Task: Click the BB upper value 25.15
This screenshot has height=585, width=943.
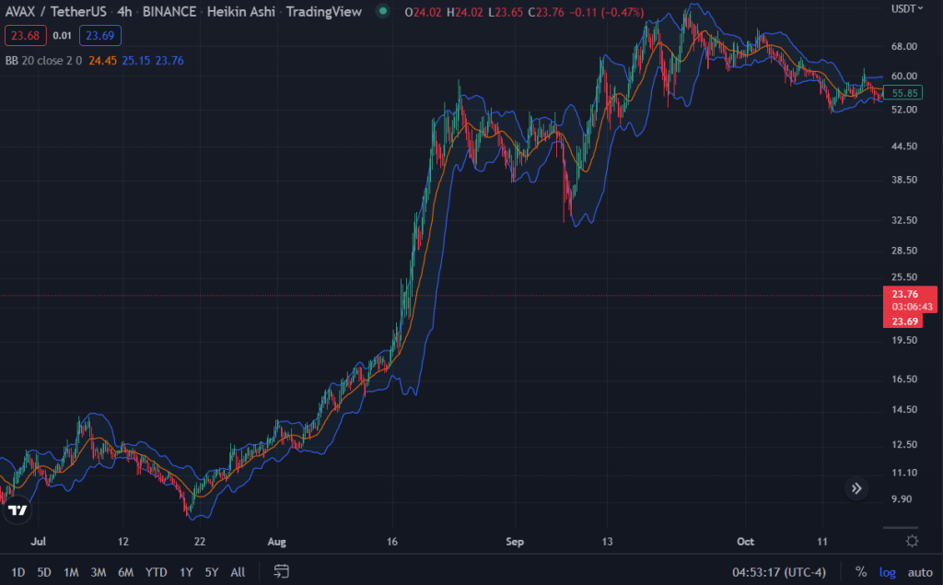Action: pos(136,60)
